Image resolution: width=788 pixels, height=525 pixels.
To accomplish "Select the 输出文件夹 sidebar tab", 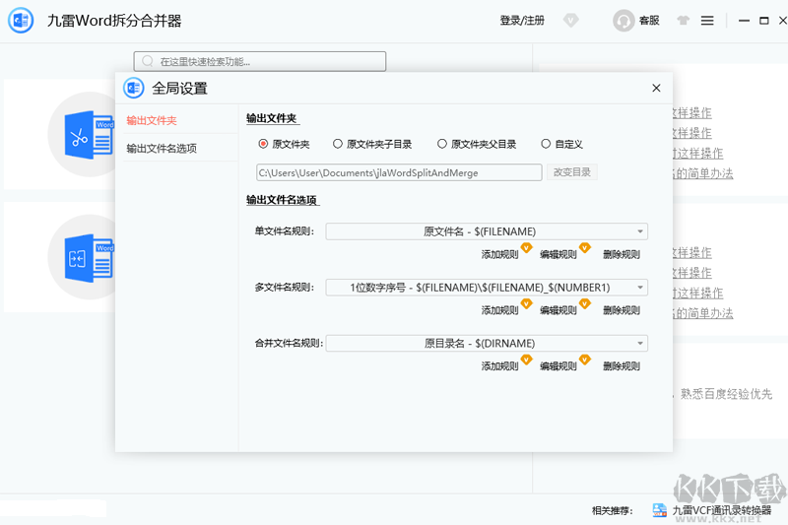I will click(152, 120).
